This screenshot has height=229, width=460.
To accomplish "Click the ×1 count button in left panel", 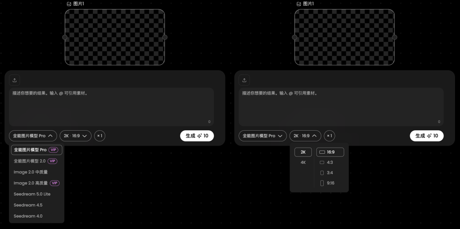I will pyautogui.click(x=100, y=136).
